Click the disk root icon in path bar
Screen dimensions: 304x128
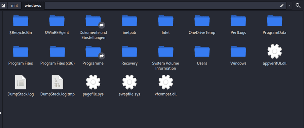point(3,6)
